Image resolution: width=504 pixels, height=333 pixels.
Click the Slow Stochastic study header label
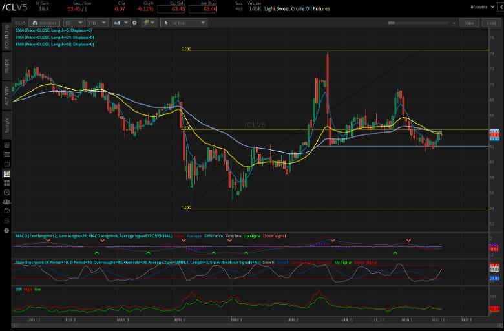(138, 263)
